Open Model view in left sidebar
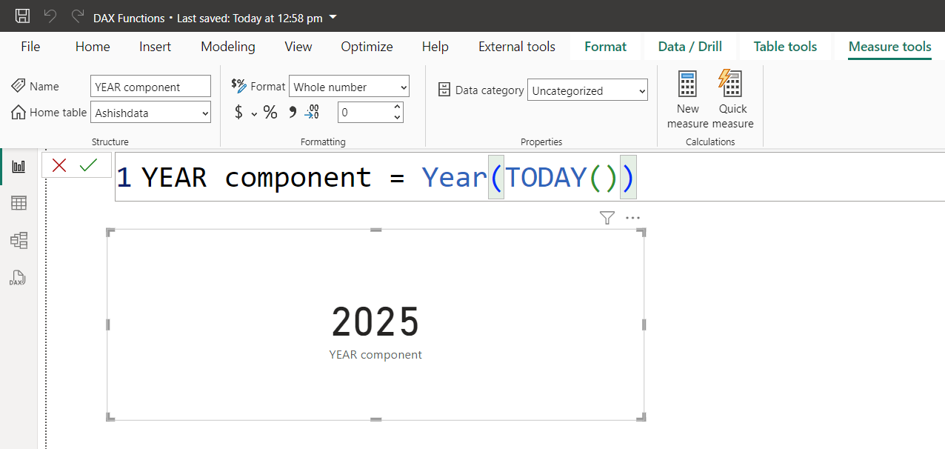Image resolution: width=945 pixels, height=449 pixels. [19, 240]
